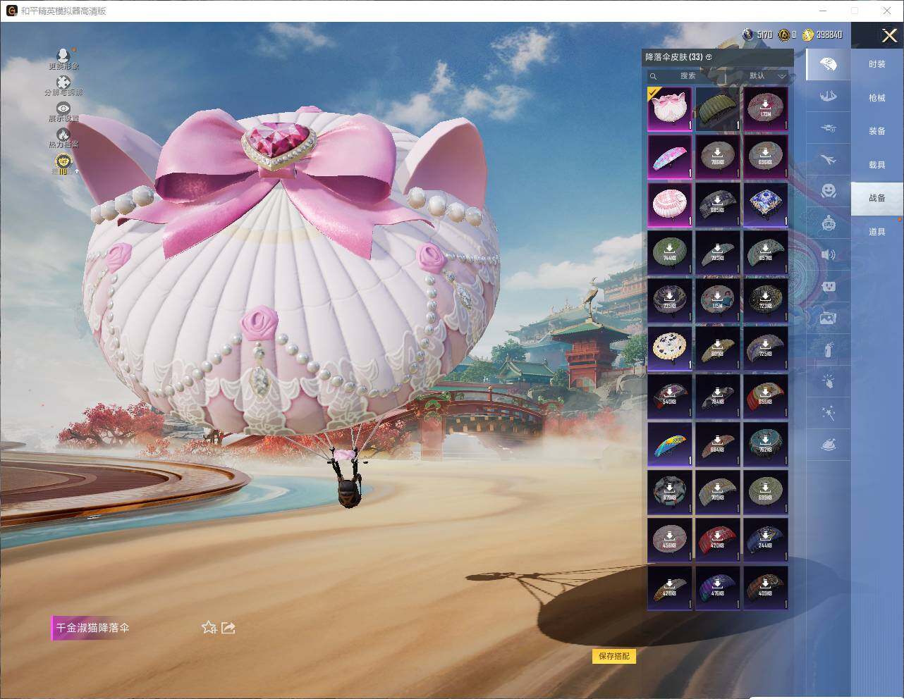Switch to the 道具 items tab
Viewport: 904px width, 699px height.
click(x=877, y=232)
